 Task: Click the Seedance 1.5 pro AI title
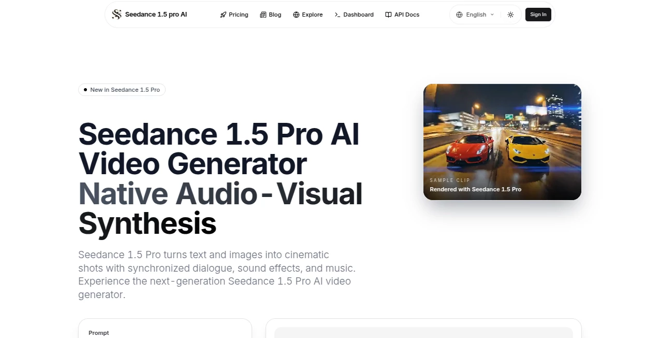(x=156, y=14)
